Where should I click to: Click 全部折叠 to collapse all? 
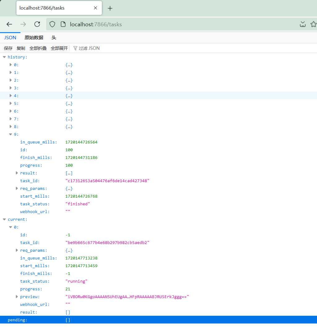(x=38, y=48)
